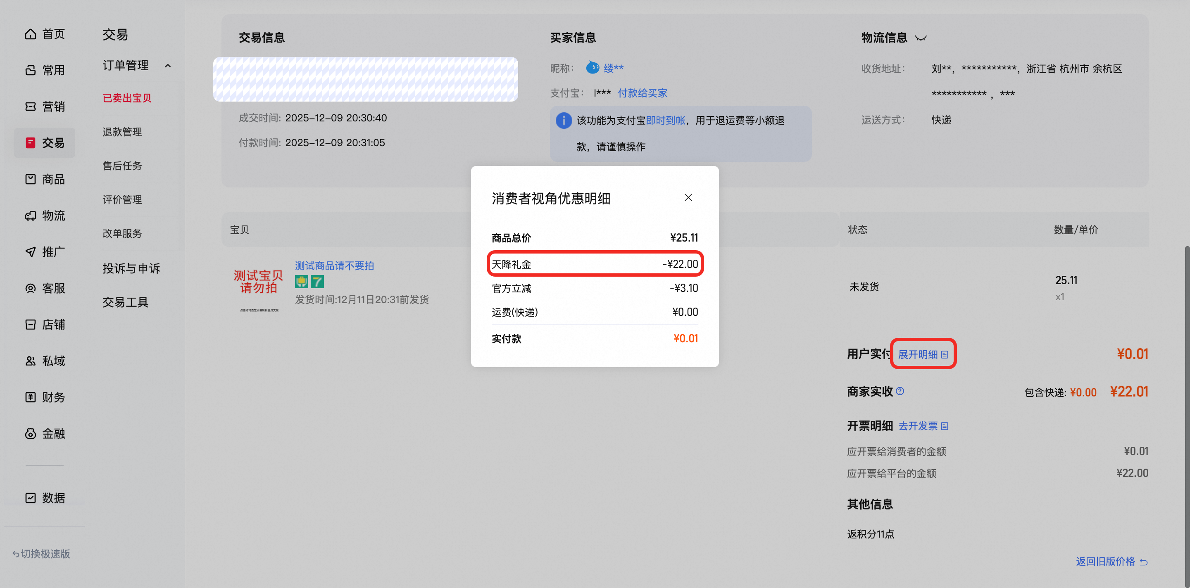The image size is (1190, 588).
Task: Click the 首页 home icon
Action: coord(31,34)
